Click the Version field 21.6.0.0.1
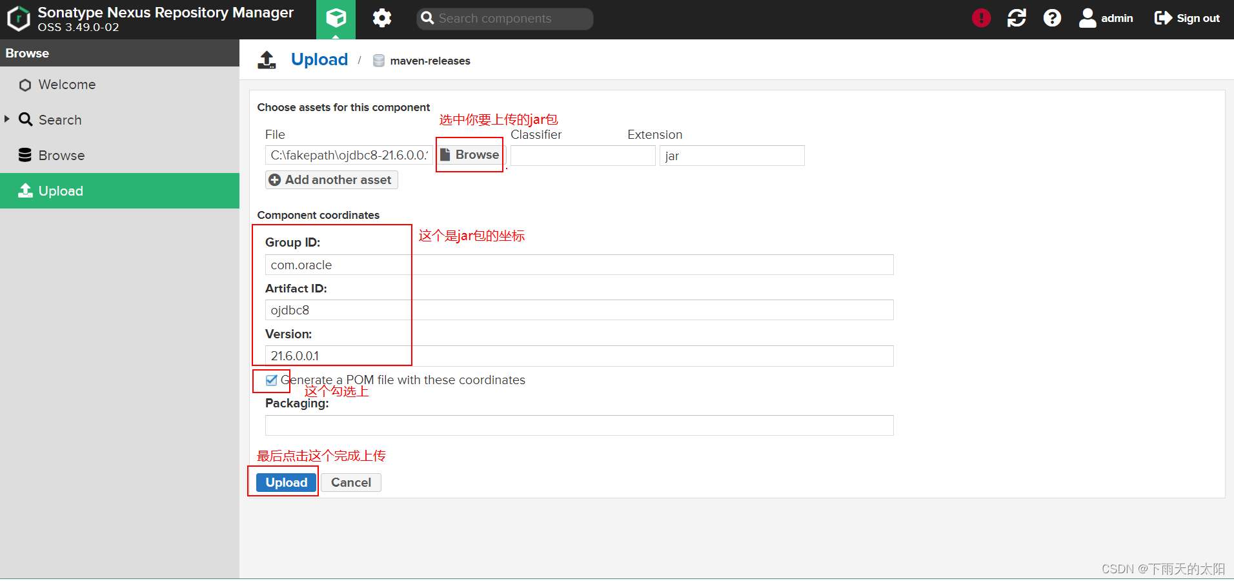Screen dimensions: 1234x581 (x=580, y=356)
